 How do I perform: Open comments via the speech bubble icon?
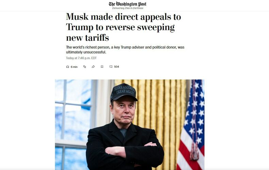pos(111,67)
